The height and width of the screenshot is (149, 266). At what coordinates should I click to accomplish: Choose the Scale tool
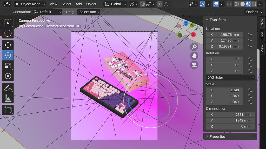pyautogui.click(x=8, y=66)
